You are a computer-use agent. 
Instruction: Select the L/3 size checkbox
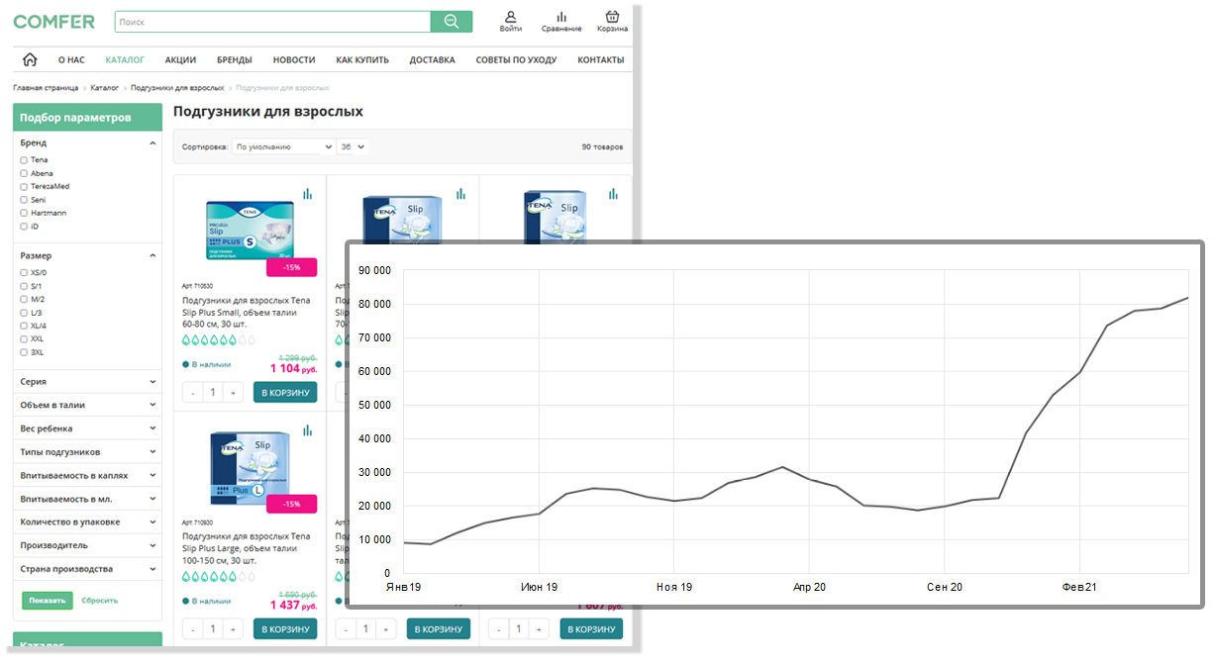pyautogui.click(x=24, y=313)
